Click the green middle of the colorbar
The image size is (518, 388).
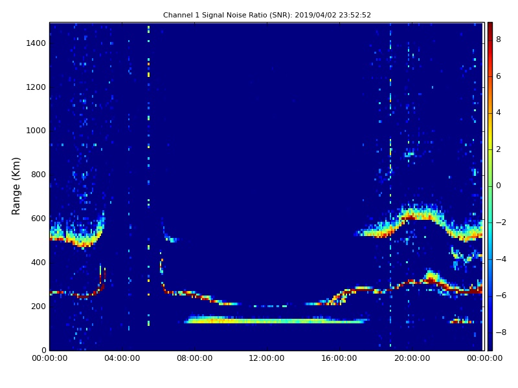tap(490, 186)
